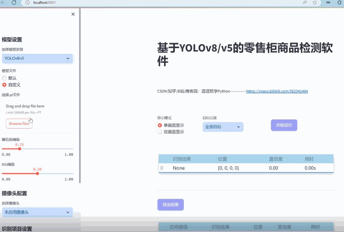Viewport: 344px width, 232px height.
Task: Click the 开始运行 button
Action: coord(284,125)
